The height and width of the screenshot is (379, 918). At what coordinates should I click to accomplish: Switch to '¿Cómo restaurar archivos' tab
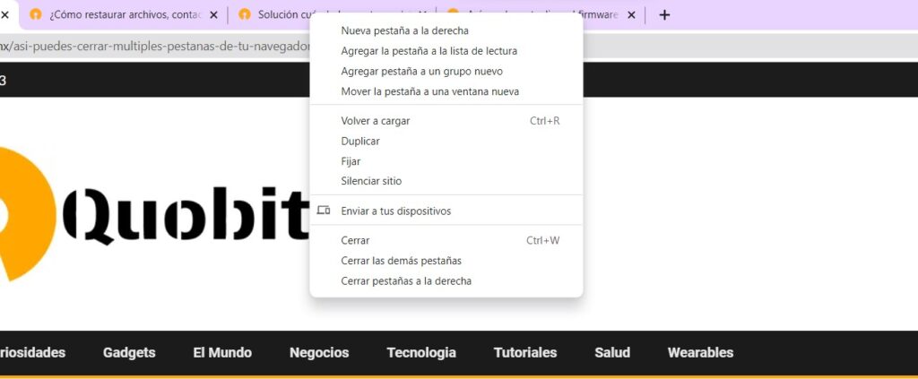click(124, 15)
